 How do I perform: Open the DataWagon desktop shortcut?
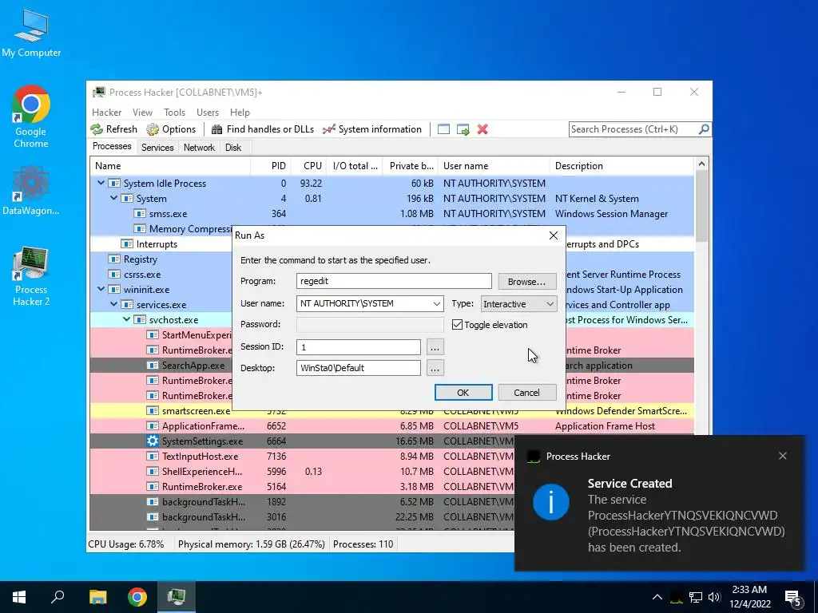(x=31, y=191)
